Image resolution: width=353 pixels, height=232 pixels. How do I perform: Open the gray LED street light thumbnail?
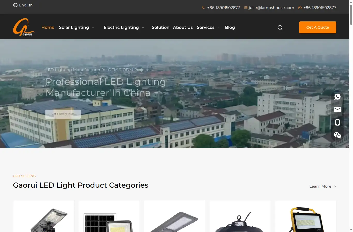click(x=174, y=217)
